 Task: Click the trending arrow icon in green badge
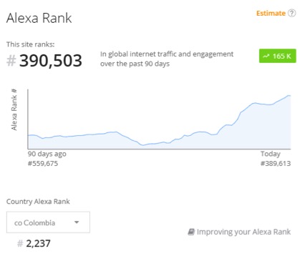tap(266, 57)
